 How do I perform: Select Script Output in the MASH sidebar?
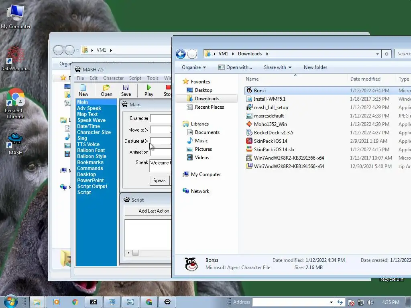tap(92, 186)
